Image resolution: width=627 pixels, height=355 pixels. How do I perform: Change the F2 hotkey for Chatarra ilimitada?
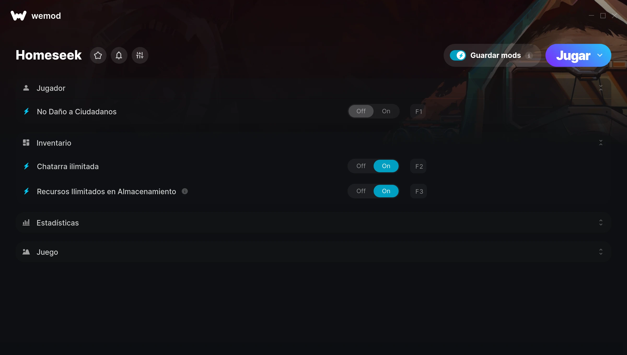(x=419, y=166)
